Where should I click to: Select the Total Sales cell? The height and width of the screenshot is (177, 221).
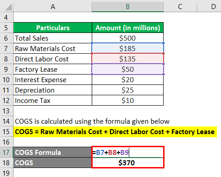click(x=52, y=38)
